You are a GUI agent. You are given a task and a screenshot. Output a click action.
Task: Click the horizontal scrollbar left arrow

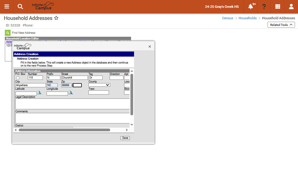click(x=16, y=130)
